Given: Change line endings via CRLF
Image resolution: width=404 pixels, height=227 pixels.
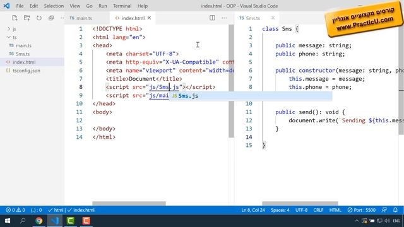Looking at the screenshot, I should click(318, 210).
